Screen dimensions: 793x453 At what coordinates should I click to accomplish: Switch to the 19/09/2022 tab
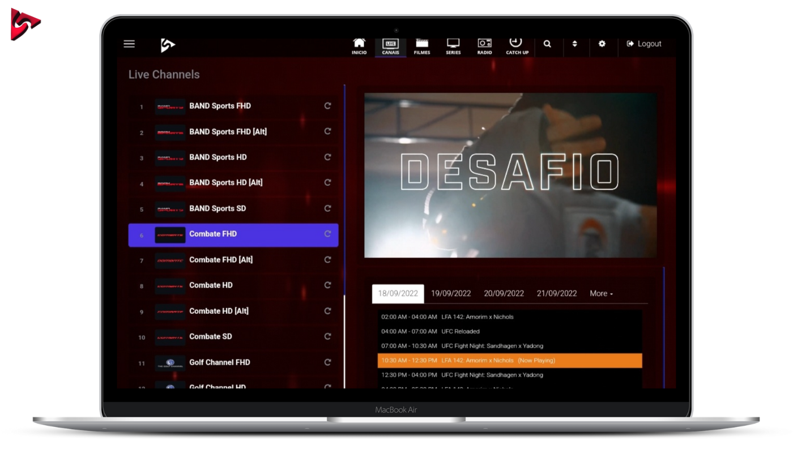click(x=451, y=293)
